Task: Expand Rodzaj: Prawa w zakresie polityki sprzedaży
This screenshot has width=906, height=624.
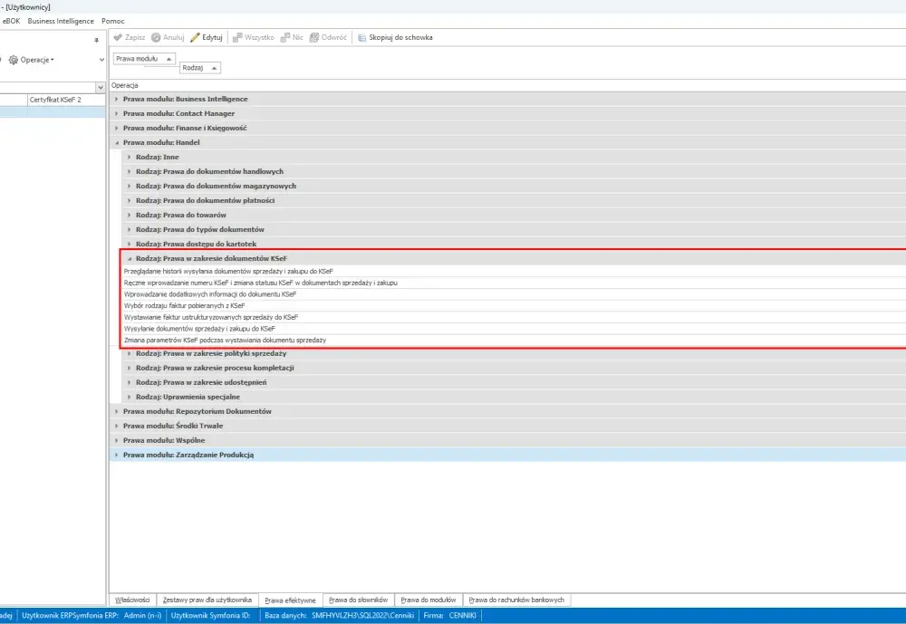Action: click(129, 353)
